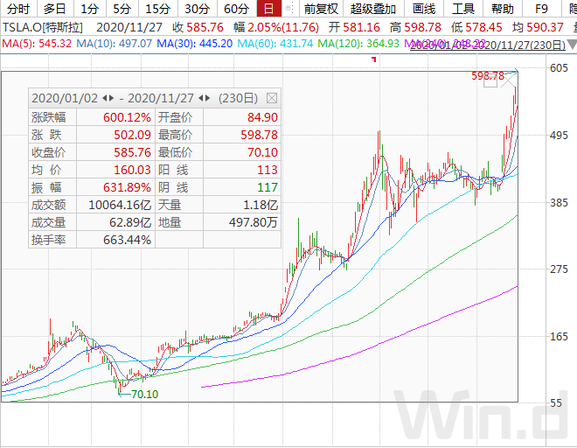The width and height of the screenshot is (577, 448).
Task: Click the F9 button in the toolbar
Action: (x=541, y=9)
